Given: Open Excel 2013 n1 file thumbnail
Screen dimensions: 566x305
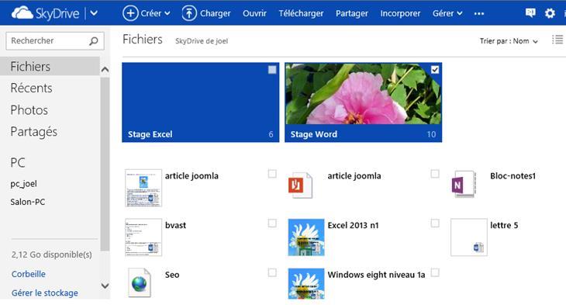Looking at the screenshot, I should [306, 237].
